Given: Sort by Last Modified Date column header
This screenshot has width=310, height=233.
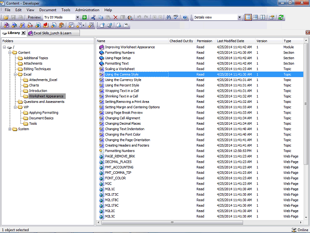Looking at the screenshot, I should point(235,41).
